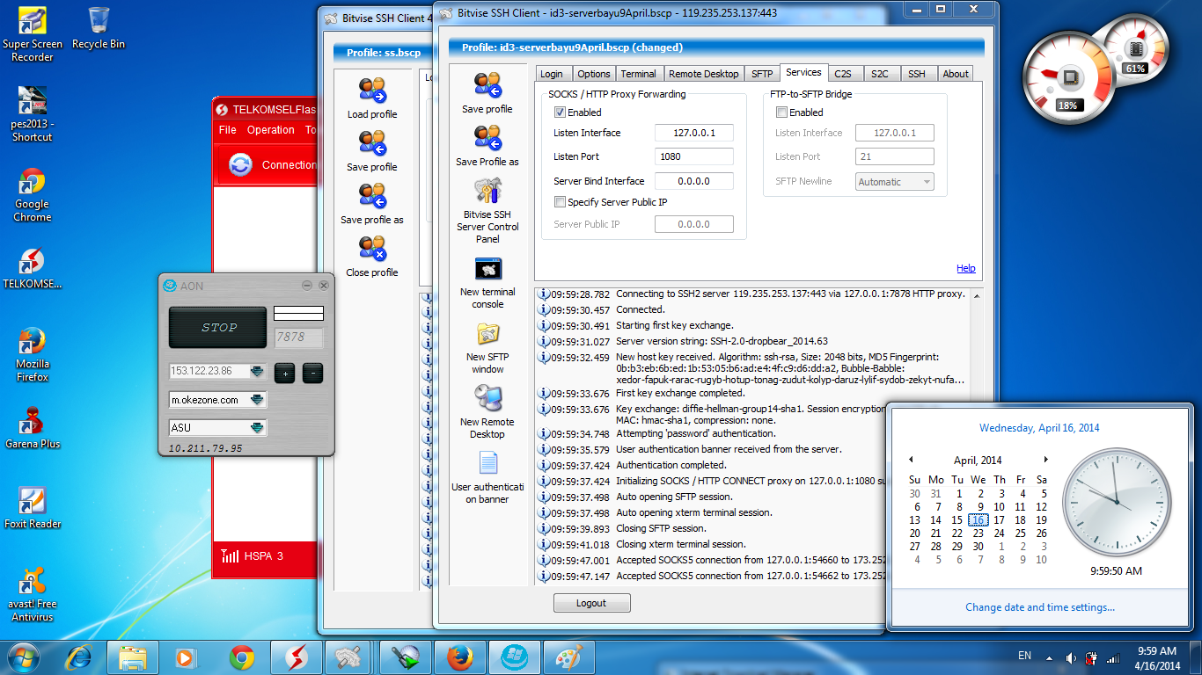Click Windows Start button
Image resolution: width=1202 pixels, height=675 pixels.
point(25,657)
